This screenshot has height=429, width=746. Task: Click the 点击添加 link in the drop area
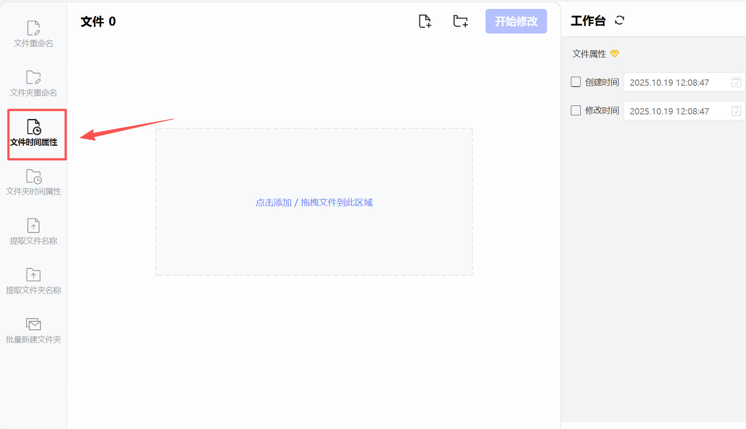point(273,202)
